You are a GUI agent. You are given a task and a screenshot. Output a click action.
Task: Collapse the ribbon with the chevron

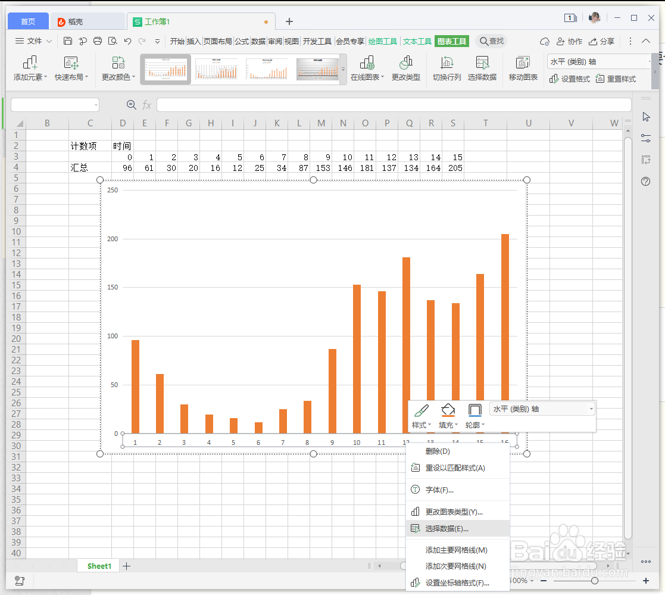pos(646,41)
